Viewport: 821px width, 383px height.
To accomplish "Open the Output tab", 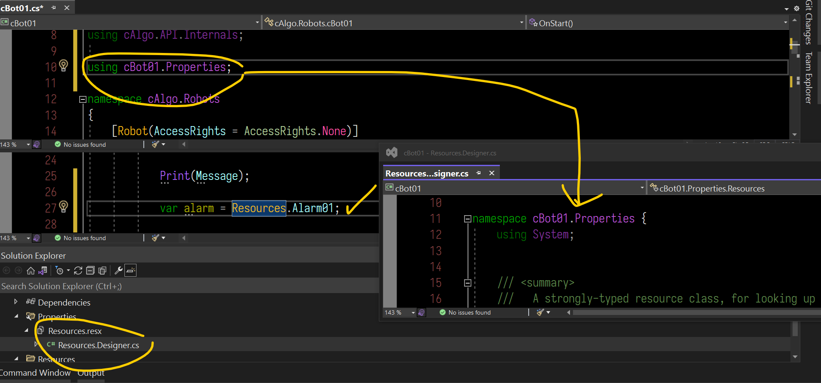I will point(91,373).
